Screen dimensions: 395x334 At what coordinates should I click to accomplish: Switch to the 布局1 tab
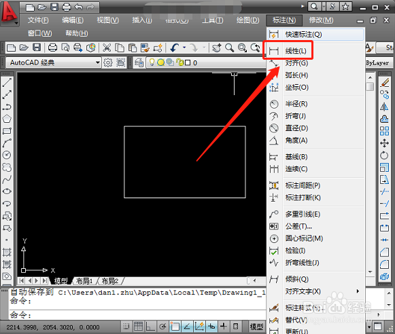[x=84, y=280]
